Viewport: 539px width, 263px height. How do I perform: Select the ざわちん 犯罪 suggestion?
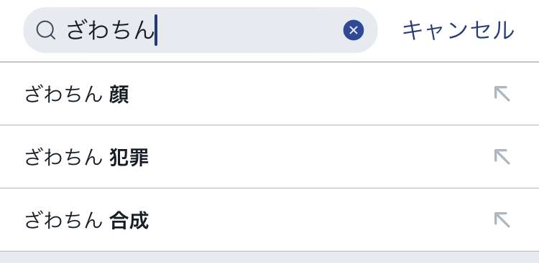[269, 157]
